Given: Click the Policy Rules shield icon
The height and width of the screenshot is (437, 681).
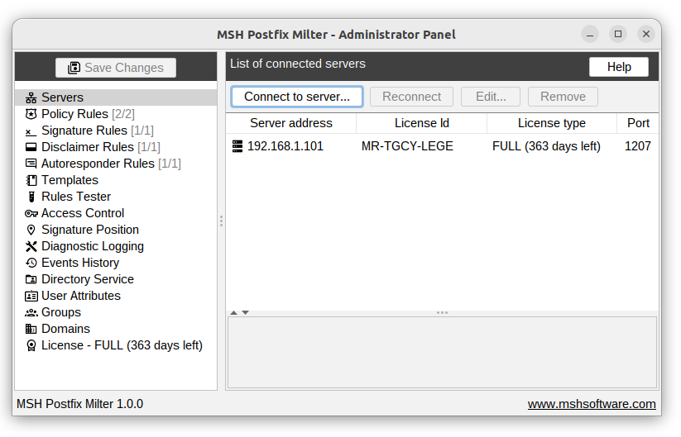Looking at the screenshot, I should point(31,114).
